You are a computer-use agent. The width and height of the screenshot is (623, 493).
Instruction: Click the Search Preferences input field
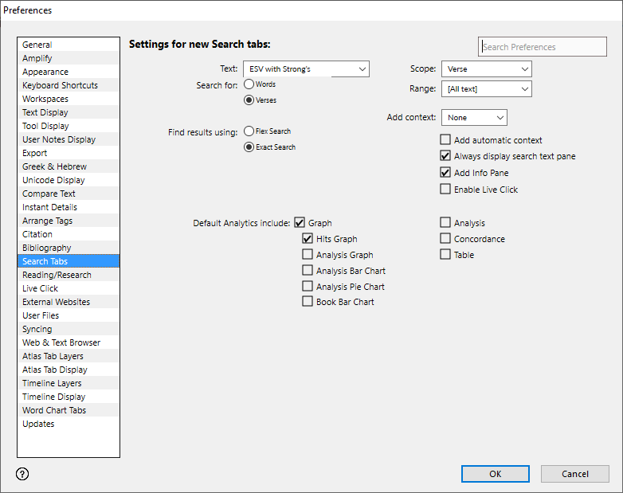[542, 47]
